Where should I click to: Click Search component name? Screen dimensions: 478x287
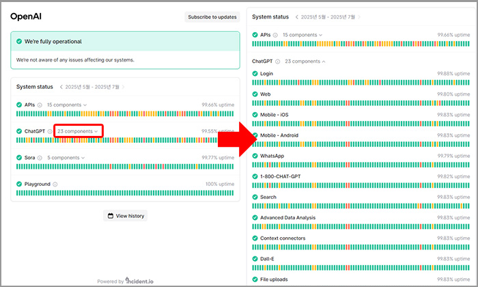pyautogui.click(x=268, y=197)
